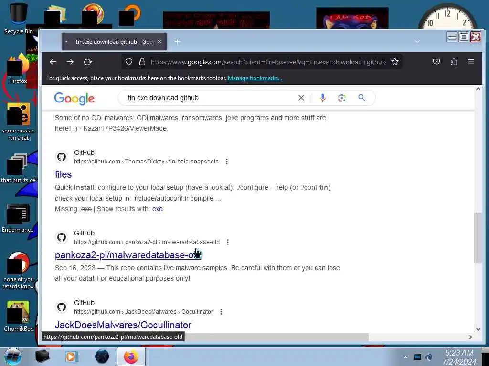This screenshot has height=366, width=489.
Task: Click the horizontal scrollbar right arrow
Action: pyautogui.click(x=470, y=337)
